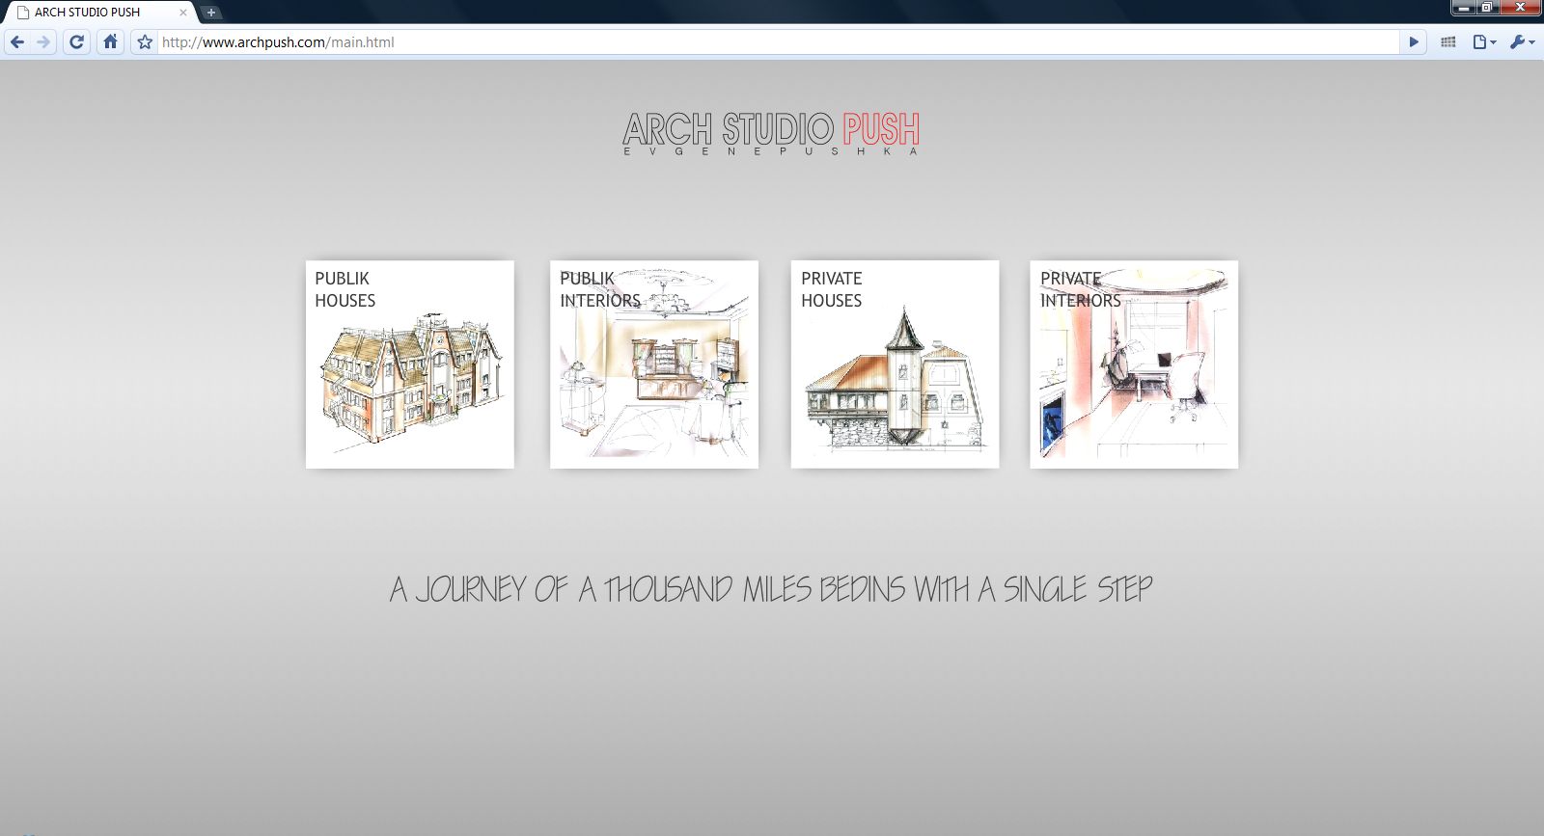This screenshot has width=1544, height=836.
Task: Restore down the browser window
Action: (1487, 8)
